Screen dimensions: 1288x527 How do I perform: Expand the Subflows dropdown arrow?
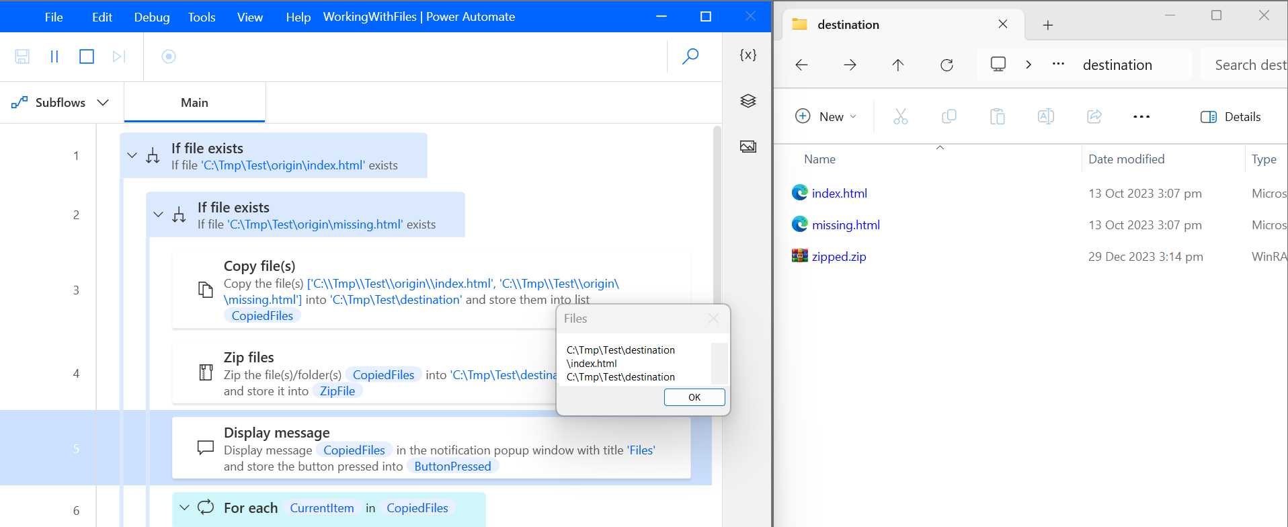(x=103, y=102)
